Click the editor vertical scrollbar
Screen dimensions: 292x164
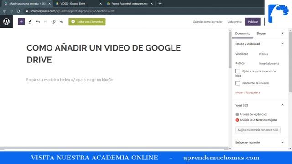coord(230,50)
